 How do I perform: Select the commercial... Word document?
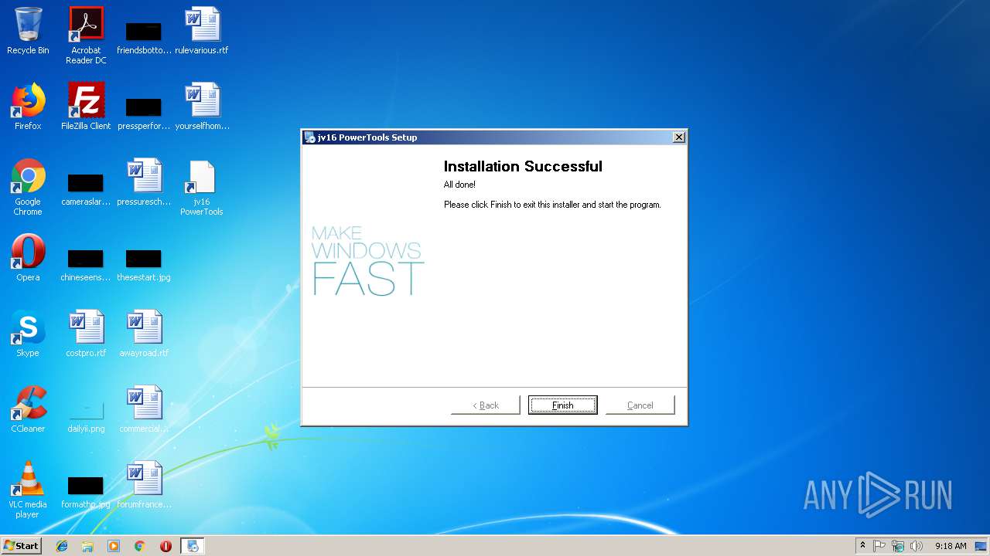[x=144, y=409]
